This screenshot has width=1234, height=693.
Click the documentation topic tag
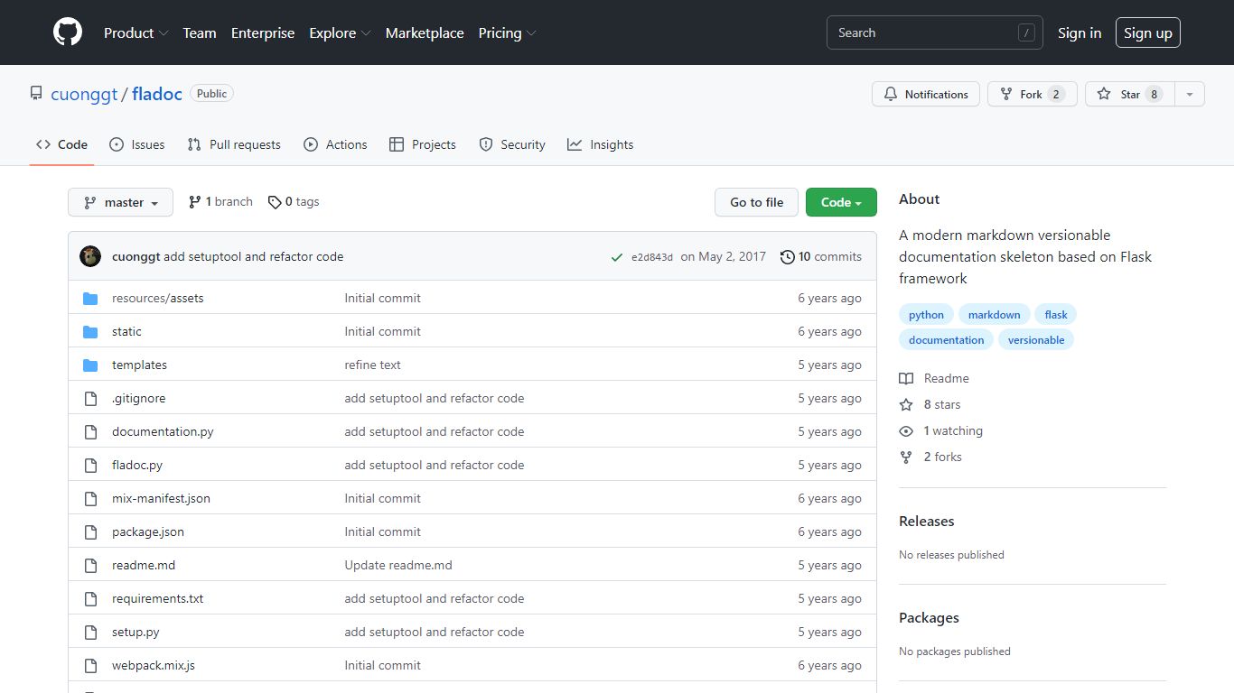(946, 340)
